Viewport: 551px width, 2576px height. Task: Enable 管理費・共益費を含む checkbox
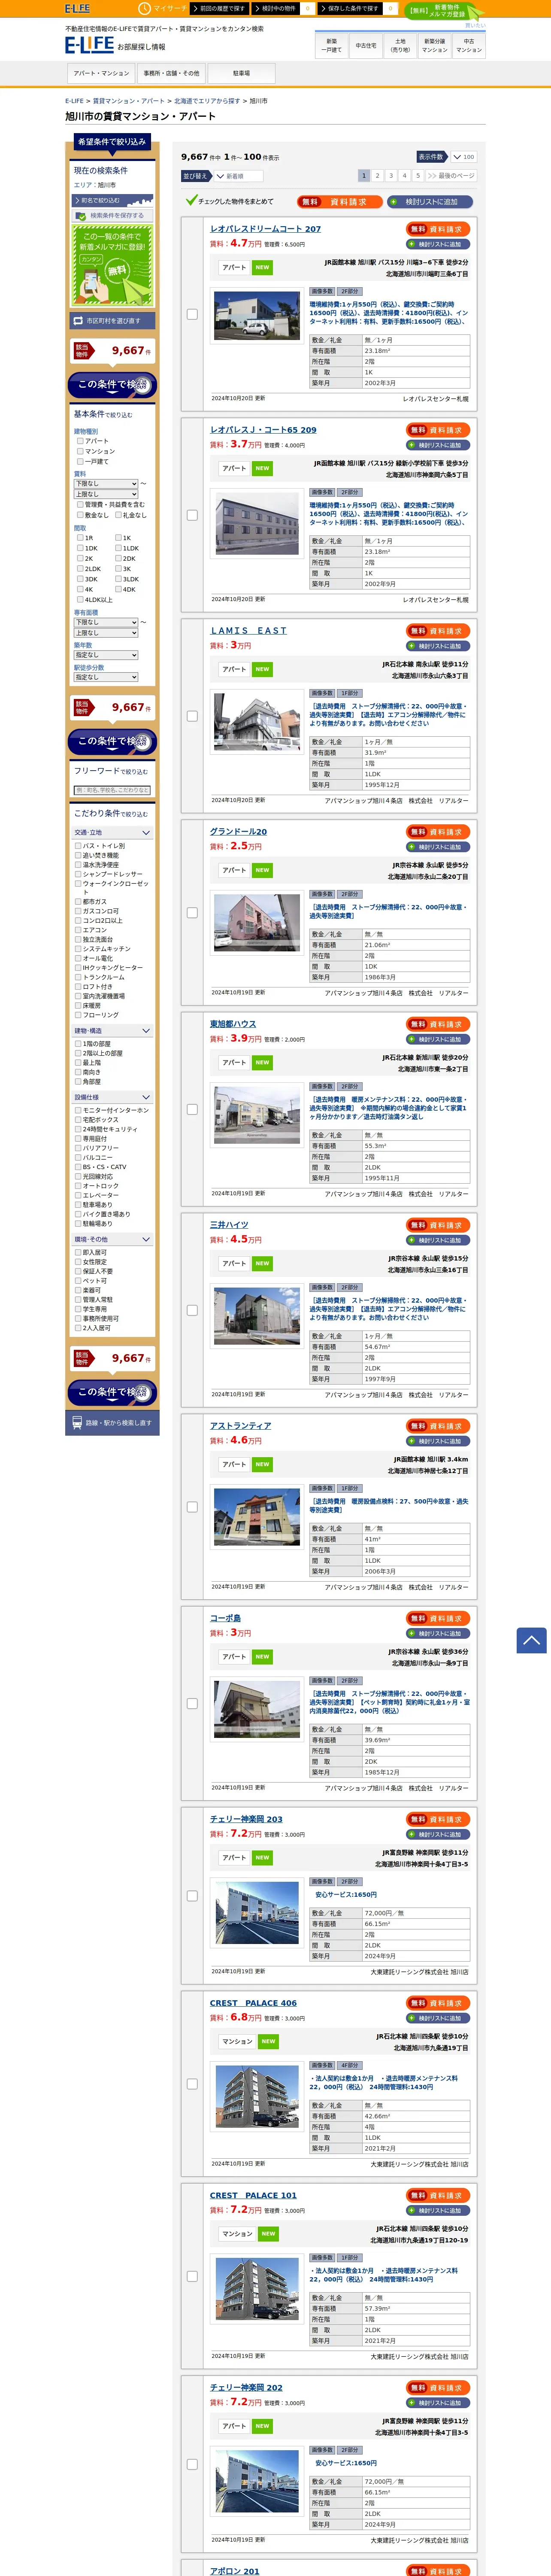tap(80, 505)
